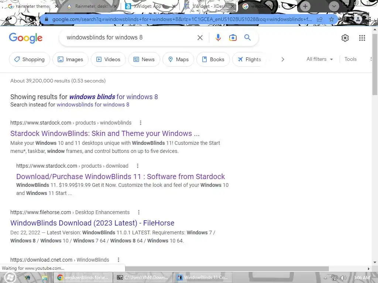Open the volume control in system tray
Screen dimensions: 378x283
(343, 278)
